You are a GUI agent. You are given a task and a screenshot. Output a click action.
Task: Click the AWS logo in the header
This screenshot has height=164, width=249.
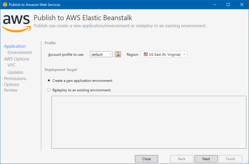pos(16,23)
